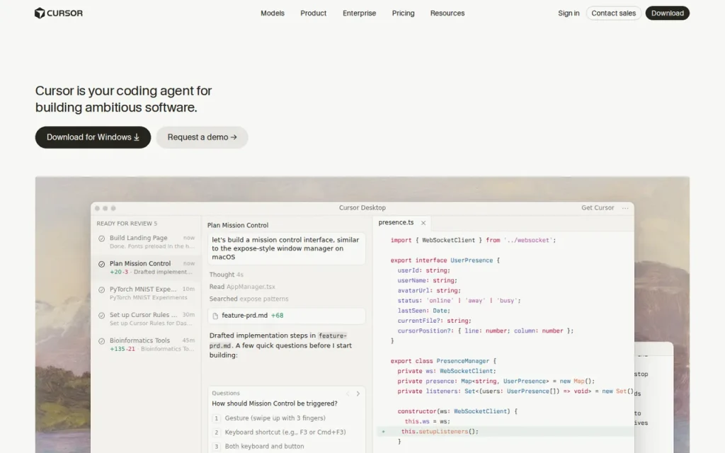Click the file icon beside feature-prd.md

(x=215, y=316)
